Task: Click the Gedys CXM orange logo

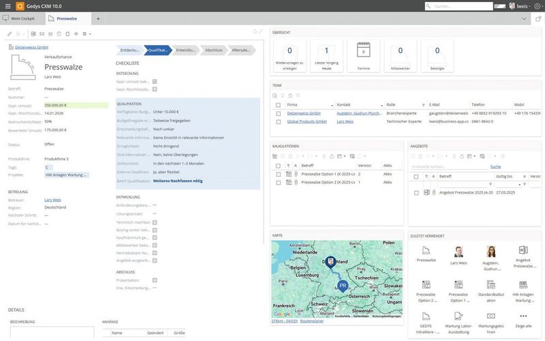Action: (x=20, y=6)
